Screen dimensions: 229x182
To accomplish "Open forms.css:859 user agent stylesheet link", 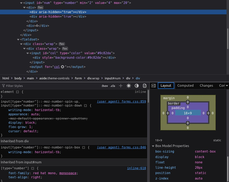I will [x=121, y=102].
